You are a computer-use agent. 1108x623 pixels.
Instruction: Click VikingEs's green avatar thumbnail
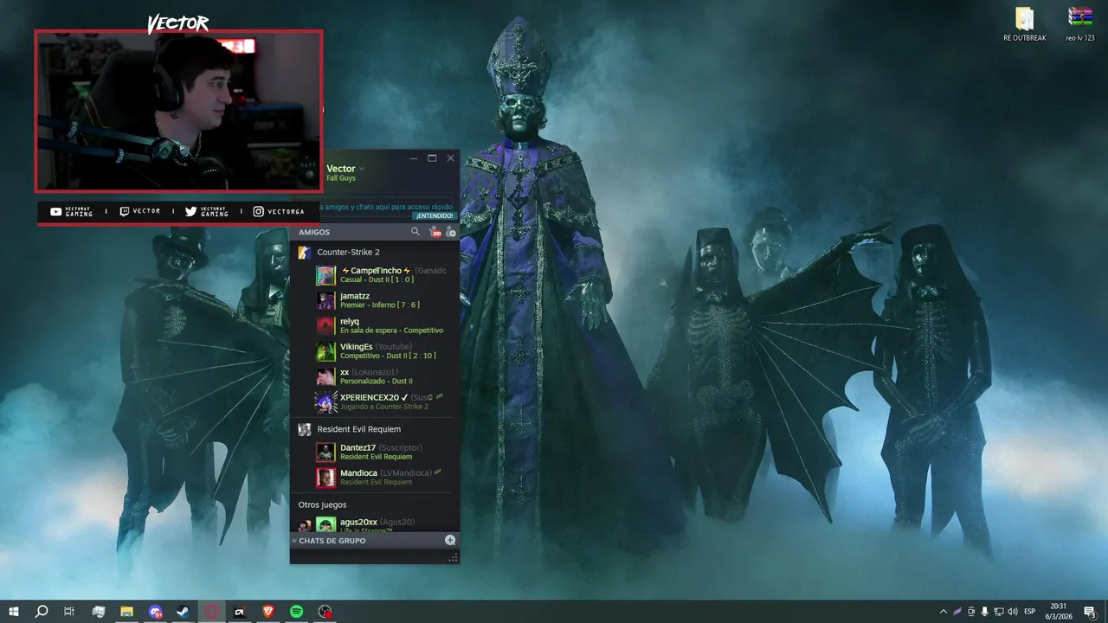tap(325, 351)
